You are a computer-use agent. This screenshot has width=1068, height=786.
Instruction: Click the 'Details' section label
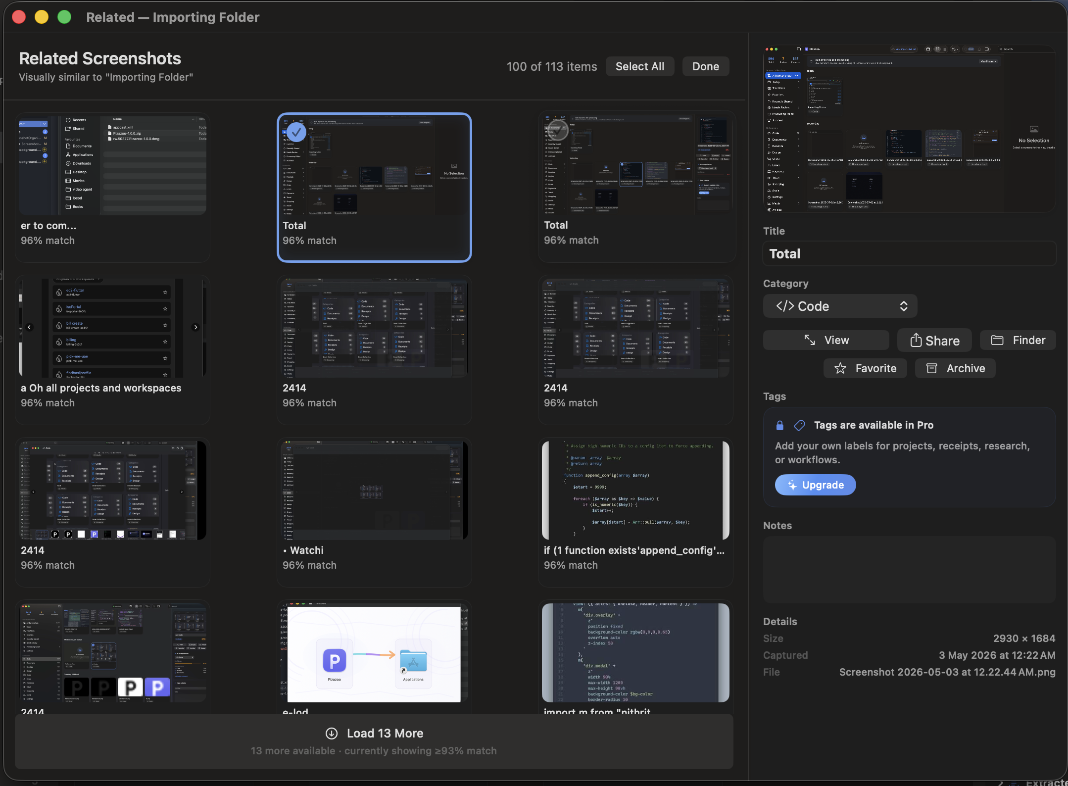pos(780,622)
